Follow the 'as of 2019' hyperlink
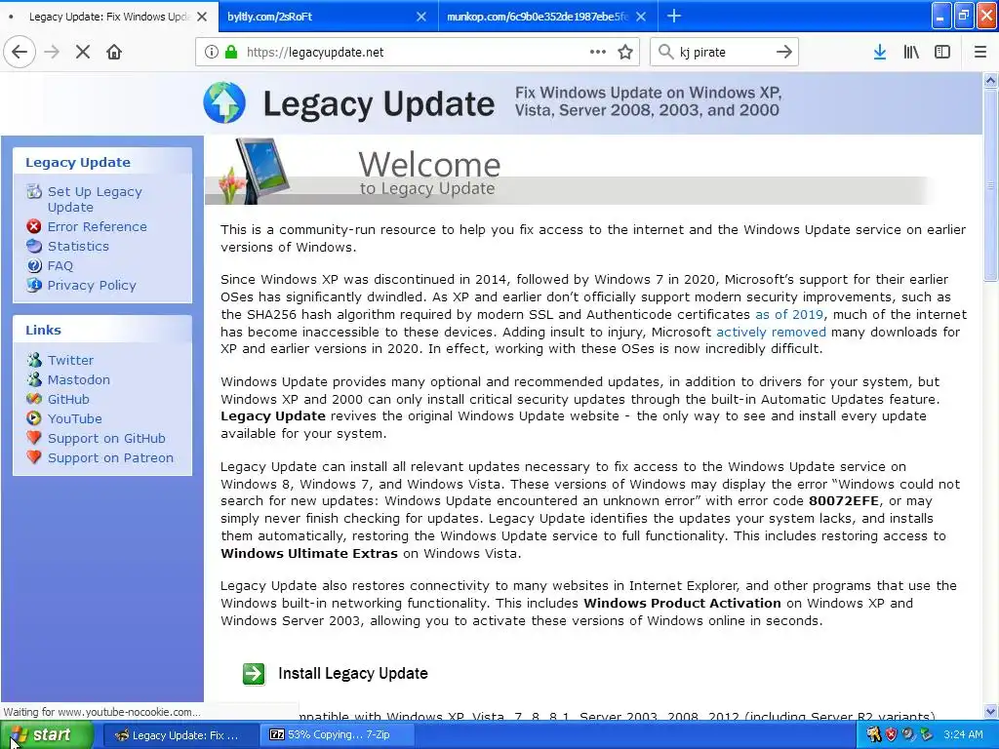999x749 pixels. click(788, 314)
